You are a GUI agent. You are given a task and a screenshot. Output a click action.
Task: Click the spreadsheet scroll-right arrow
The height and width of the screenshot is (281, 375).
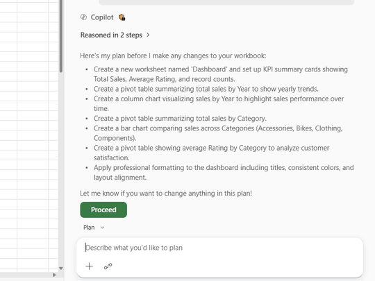[x=54, y=275]
